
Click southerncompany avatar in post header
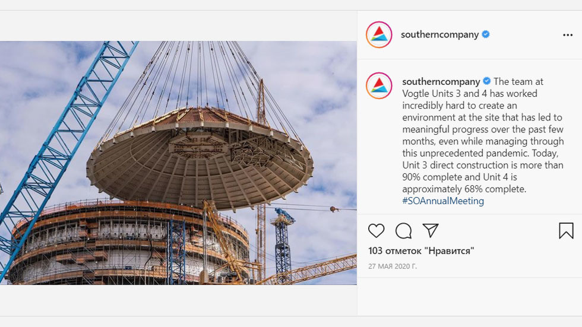click(x=379, y=35)
